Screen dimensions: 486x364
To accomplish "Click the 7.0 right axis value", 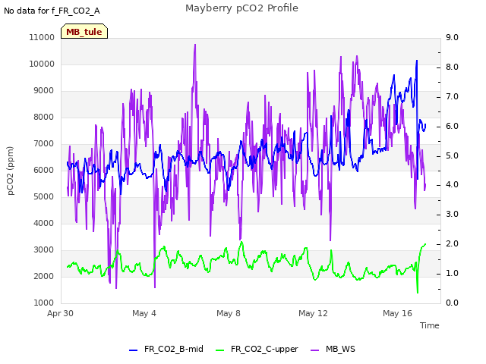I will (x=452, y=96).
